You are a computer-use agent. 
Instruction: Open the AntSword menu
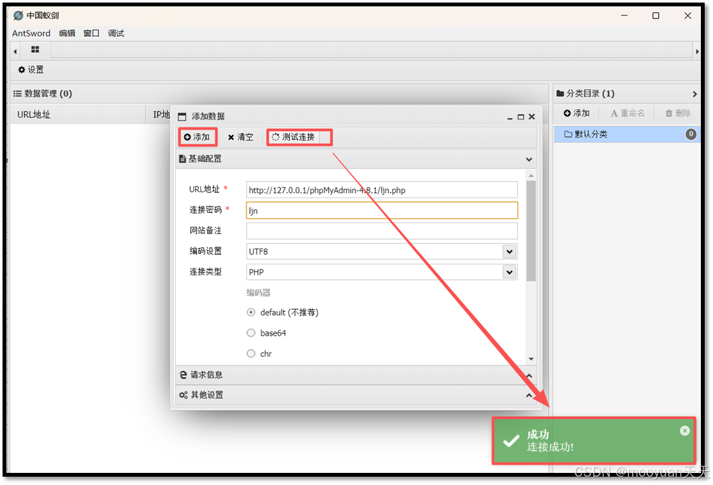pyautogui.click(x=31, y=33)
